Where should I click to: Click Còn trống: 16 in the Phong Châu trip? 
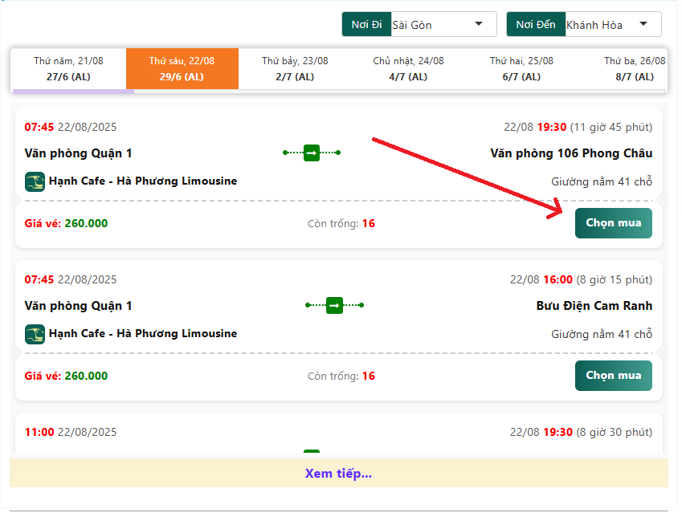(x=341, y=223)
